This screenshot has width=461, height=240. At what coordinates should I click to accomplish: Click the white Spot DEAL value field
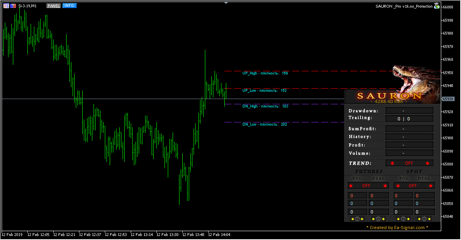coord(425,212)
